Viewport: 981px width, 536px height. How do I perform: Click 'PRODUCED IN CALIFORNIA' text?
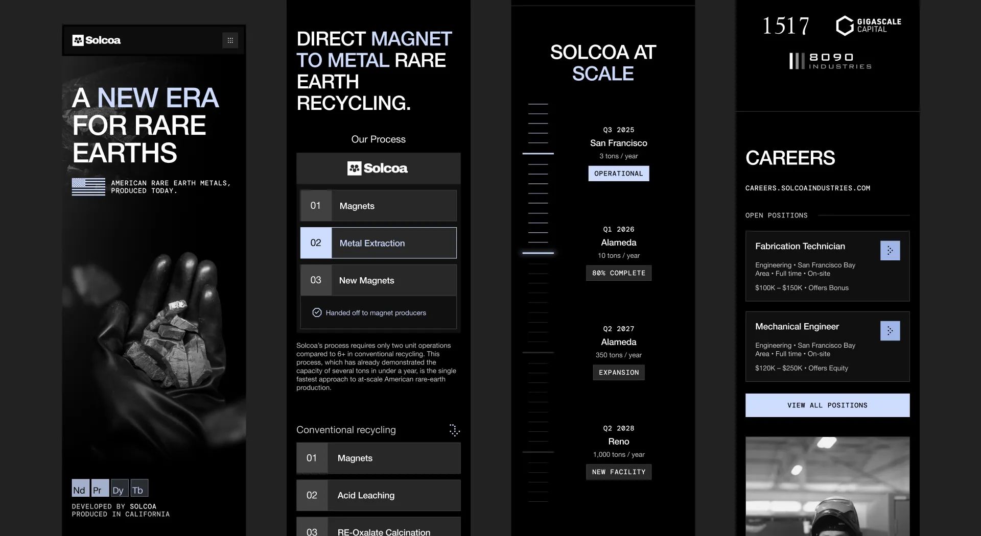coord(121,515)
